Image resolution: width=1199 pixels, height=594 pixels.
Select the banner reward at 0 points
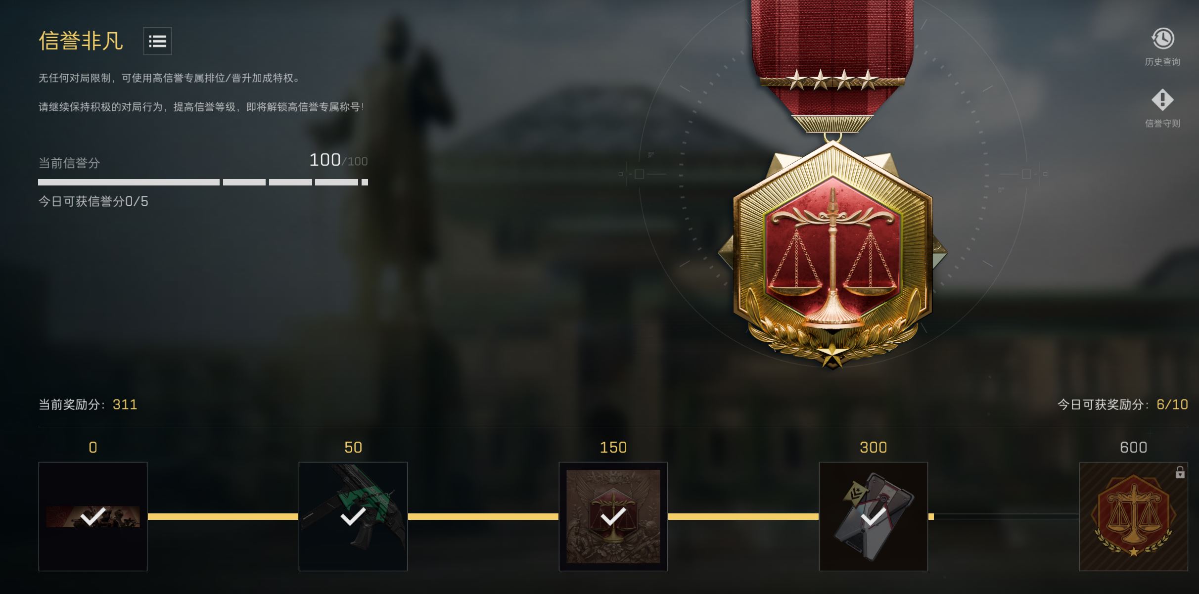click(x=93, y=516)
